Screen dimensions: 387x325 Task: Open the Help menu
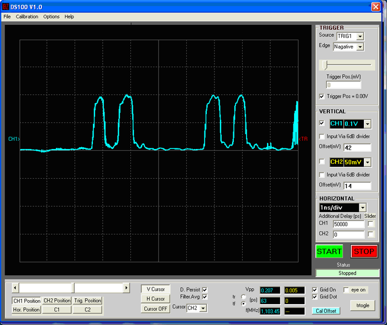[69, 17]
